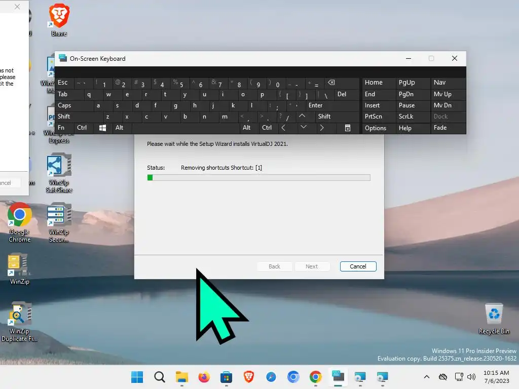Click the installation progress bar
The height and width of the screenshot is (389, 519).
[x=258, y=178]
